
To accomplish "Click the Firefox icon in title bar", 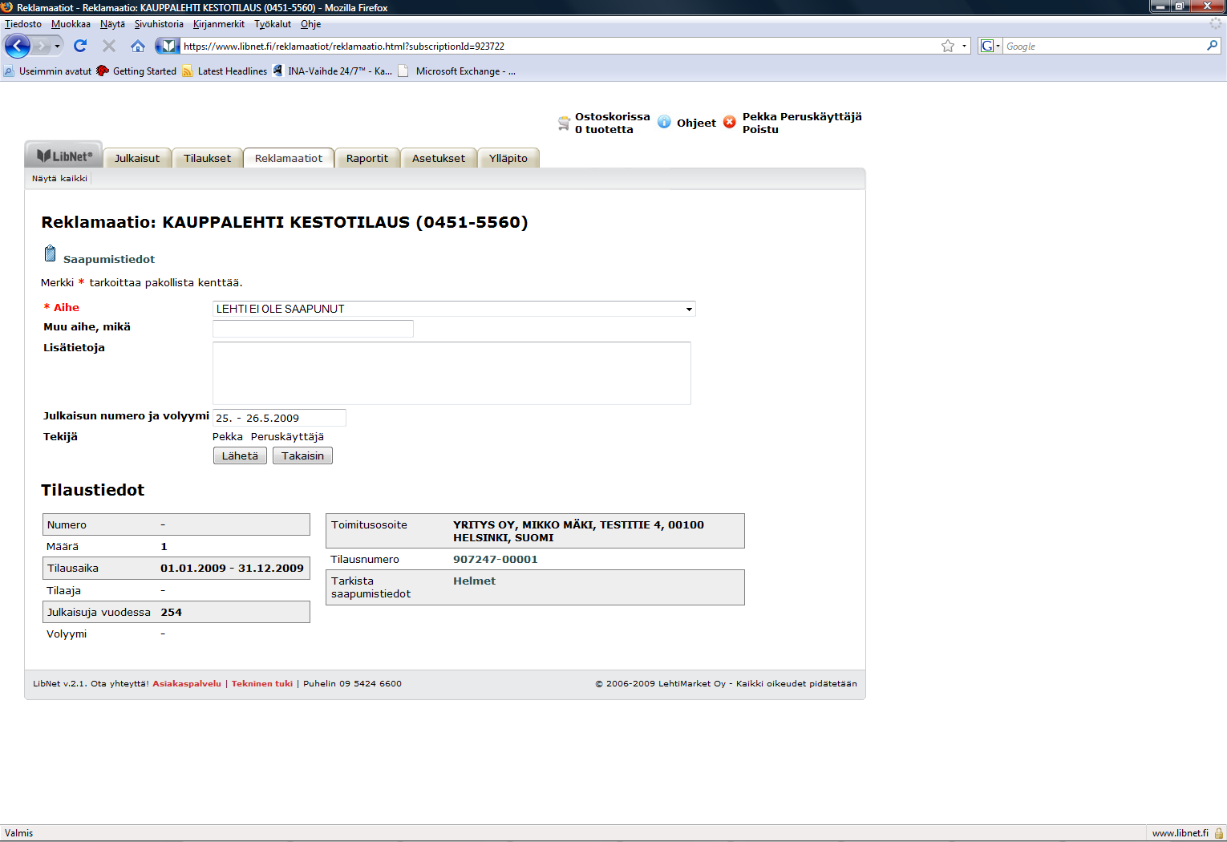I will click(x=7, y=7).
